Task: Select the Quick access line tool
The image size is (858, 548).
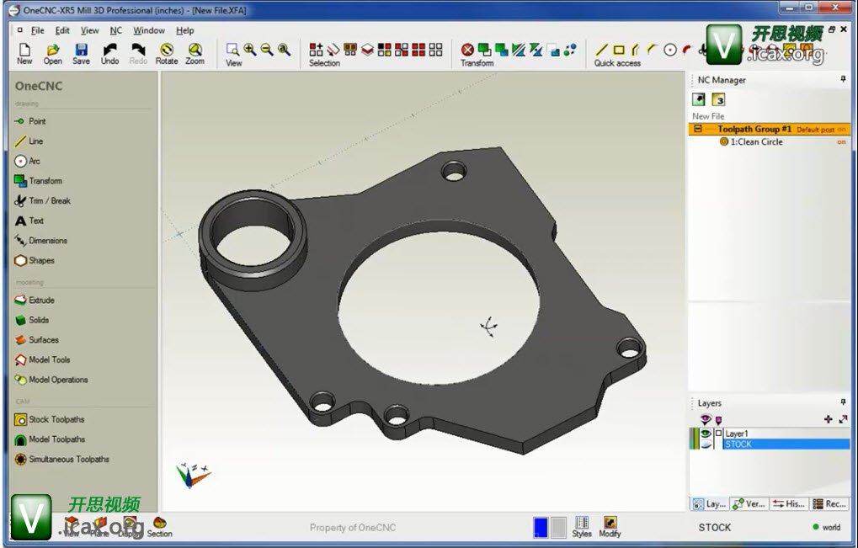Action: (601, 50)
